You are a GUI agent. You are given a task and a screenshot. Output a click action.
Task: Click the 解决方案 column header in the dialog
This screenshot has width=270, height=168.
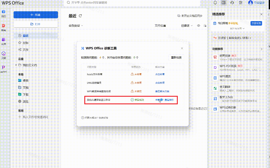(x=160, y=67)
